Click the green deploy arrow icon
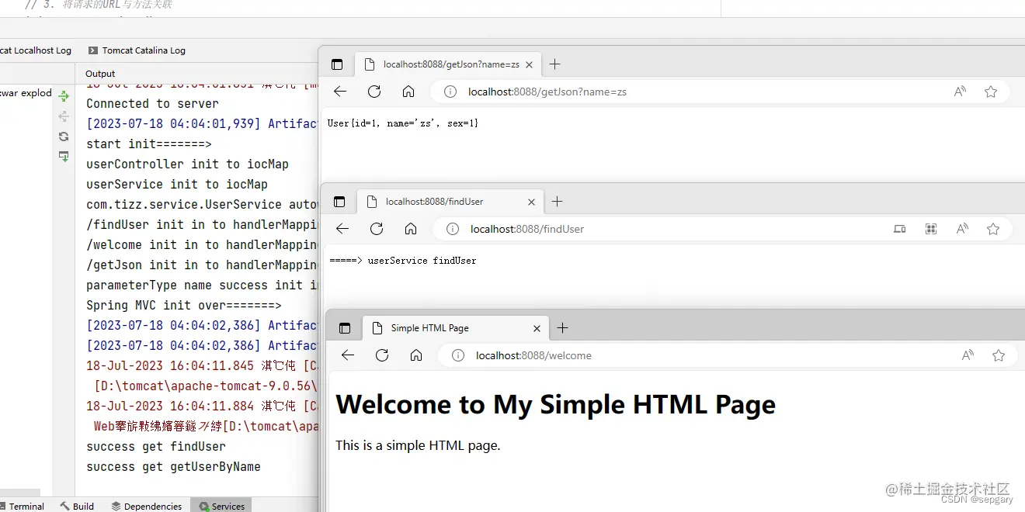Viewport: 1025px width, 512px height. point(64,96)
